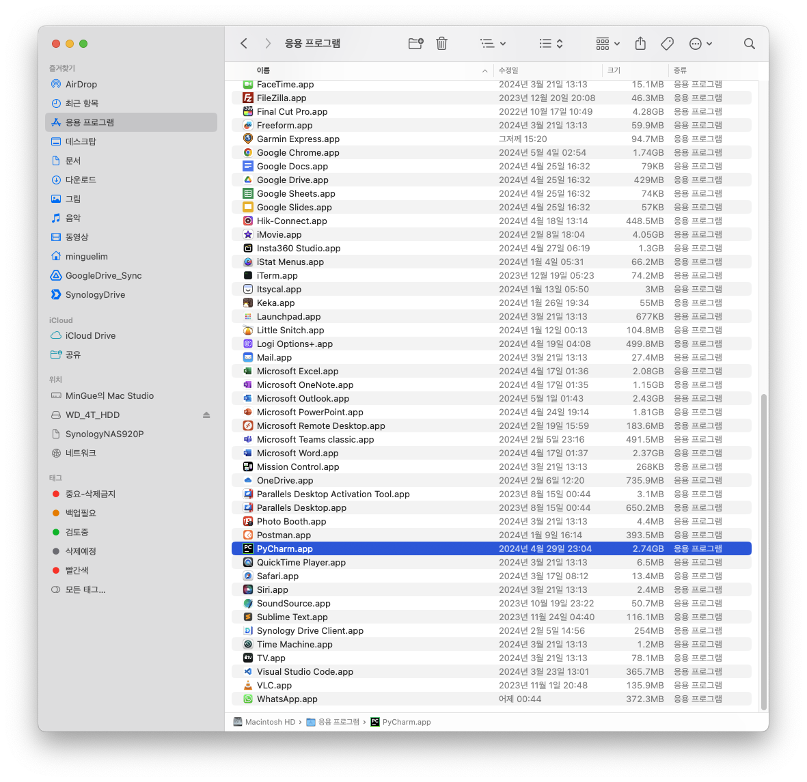
Task: Eject the WD_4T_HDD drive
Action: [206, 415]
